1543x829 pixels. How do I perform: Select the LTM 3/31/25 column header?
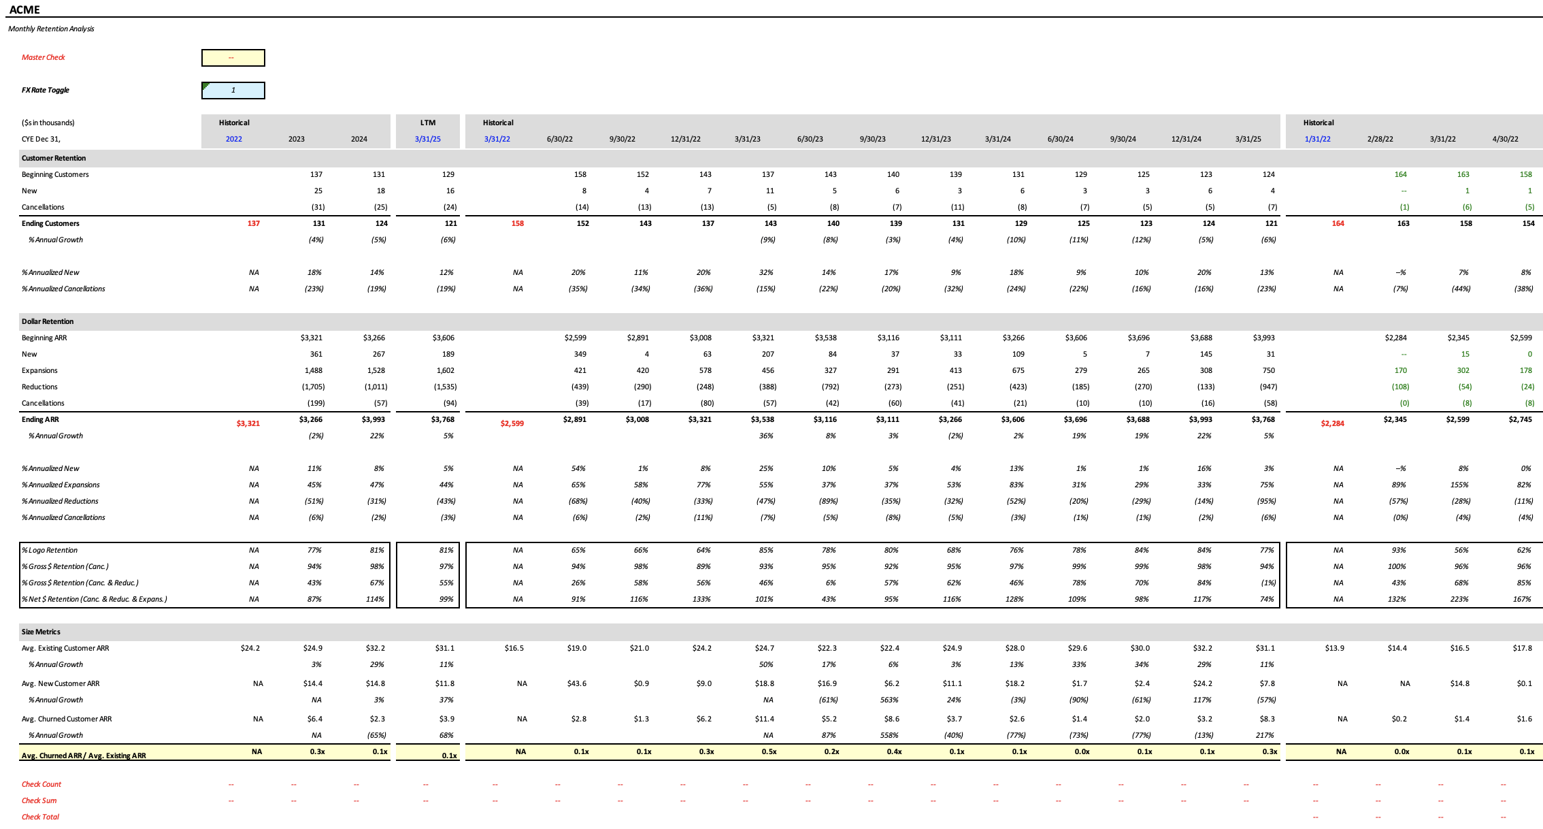pos(427,139)
